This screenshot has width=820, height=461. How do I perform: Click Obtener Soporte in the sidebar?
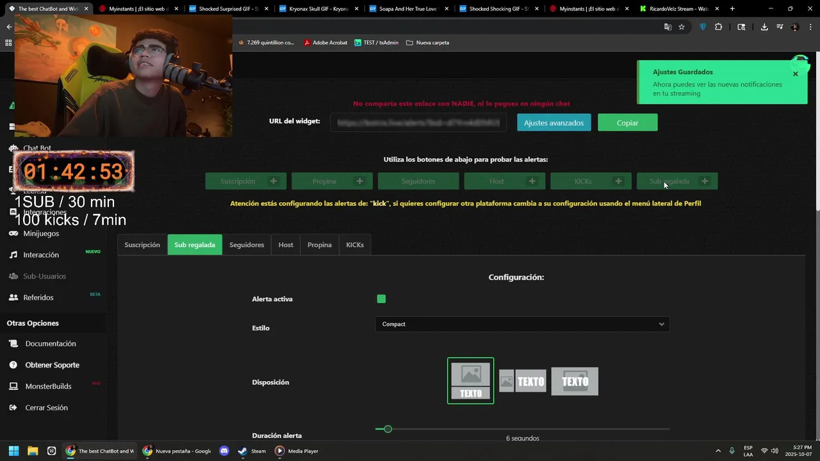(52, 365)
